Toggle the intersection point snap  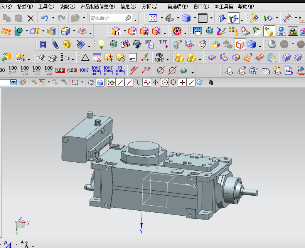(155, 82)
